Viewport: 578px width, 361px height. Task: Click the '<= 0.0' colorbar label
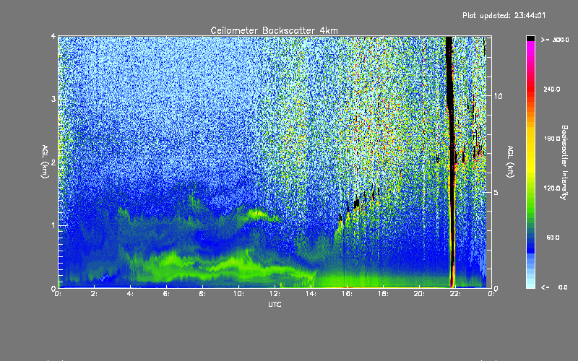click(x=555, y=287)
